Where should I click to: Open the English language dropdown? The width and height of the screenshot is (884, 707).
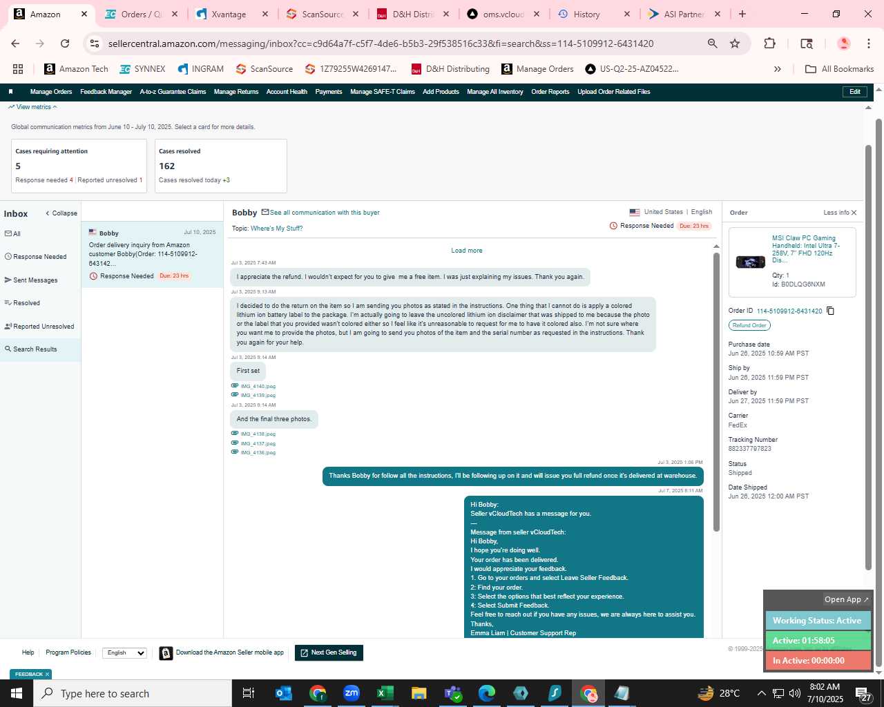point(125,652)
